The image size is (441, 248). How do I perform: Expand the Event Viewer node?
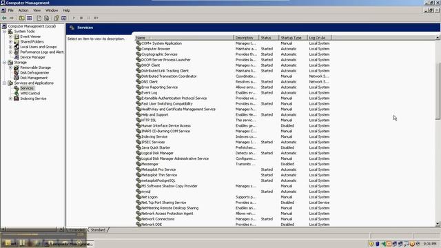pyautogui.click(x=10, y=37)
